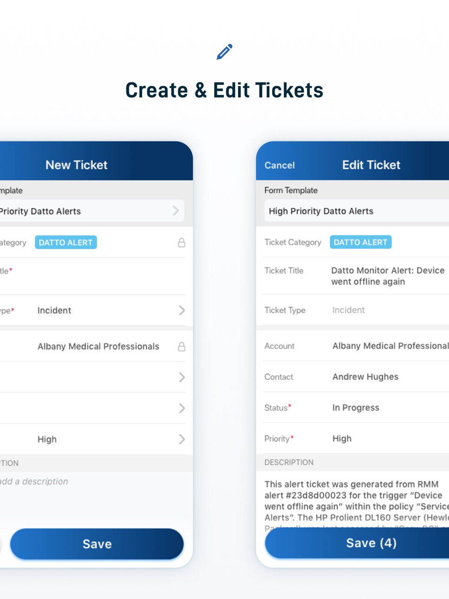Screen dimensions: 449x599
Task: Open the empty row chevron below Albany Medical
Action: point(182,377)
